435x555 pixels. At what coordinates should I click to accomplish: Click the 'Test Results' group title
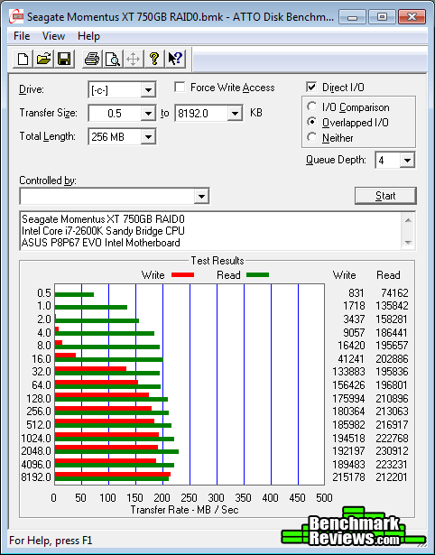[x=217, y=261]
